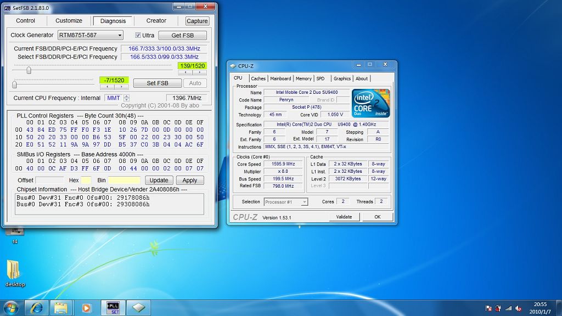
Task: Click the muted volume speaker icon
Action: click(x=518, y=308)
